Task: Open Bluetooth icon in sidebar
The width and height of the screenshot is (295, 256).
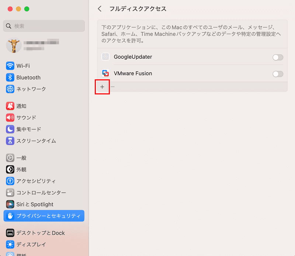Action: 10,77
